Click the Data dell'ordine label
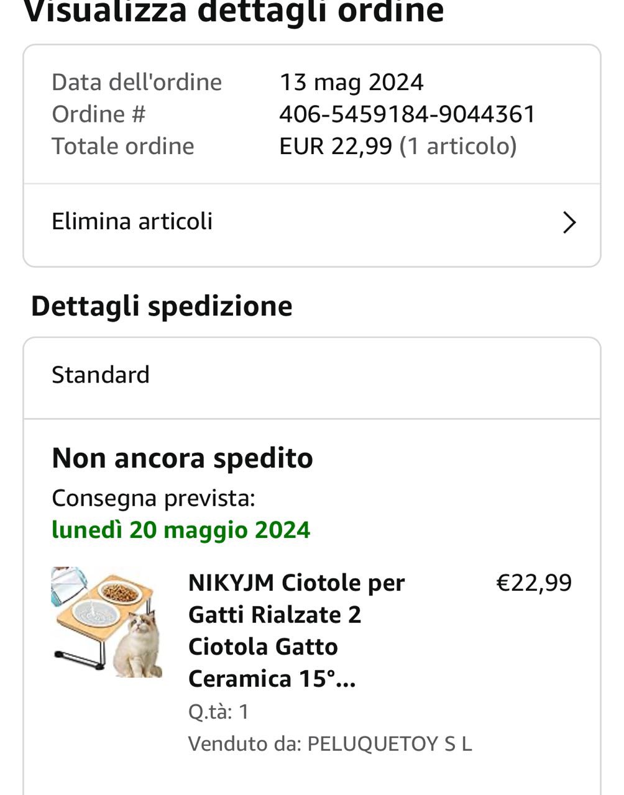624x795 pixels. tap(137, 82)
